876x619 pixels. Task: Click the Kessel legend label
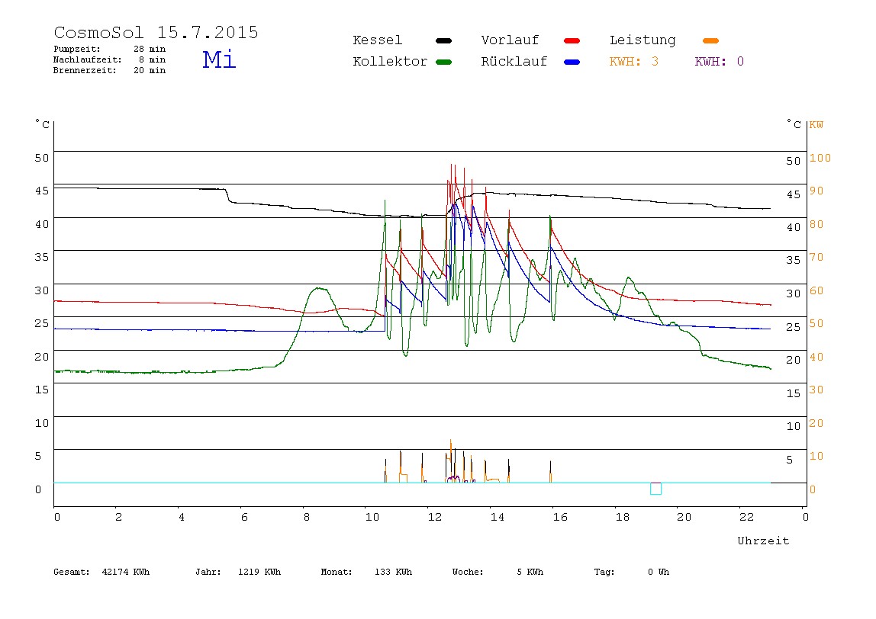click(x=377, y=40)
